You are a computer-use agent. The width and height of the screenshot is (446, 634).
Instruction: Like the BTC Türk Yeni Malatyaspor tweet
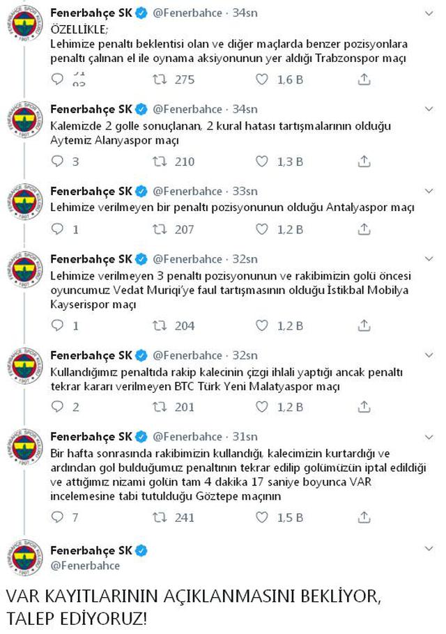tap(261, 407)
